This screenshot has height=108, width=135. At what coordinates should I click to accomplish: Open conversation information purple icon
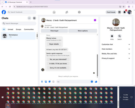point(95,20)
